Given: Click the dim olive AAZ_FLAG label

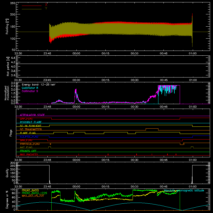Looking at the screenshot, I should [26, 147].
